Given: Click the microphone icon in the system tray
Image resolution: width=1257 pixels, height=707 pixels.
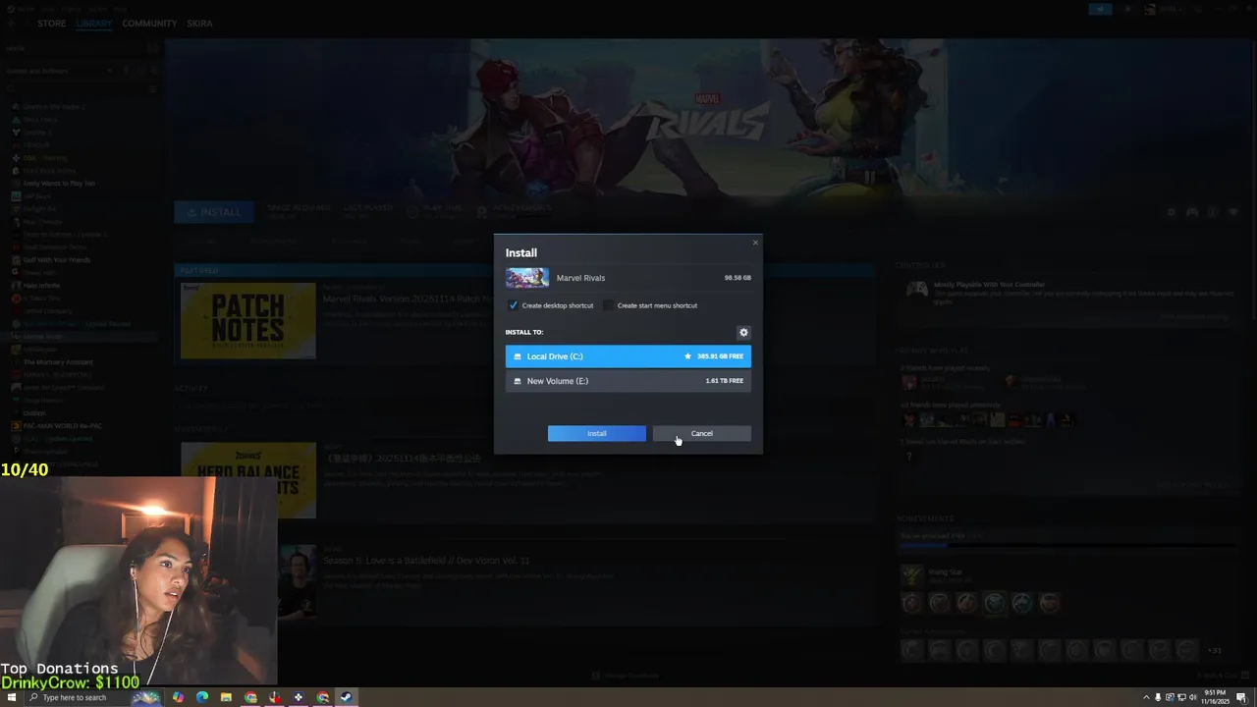Looking at the screenshot, I should pos(1157,697).
